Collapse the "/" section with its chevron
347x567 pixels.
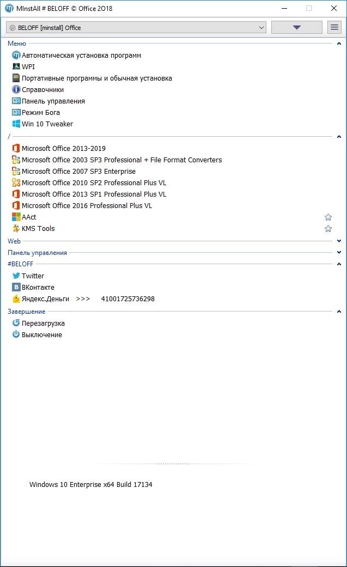point(339,137)
